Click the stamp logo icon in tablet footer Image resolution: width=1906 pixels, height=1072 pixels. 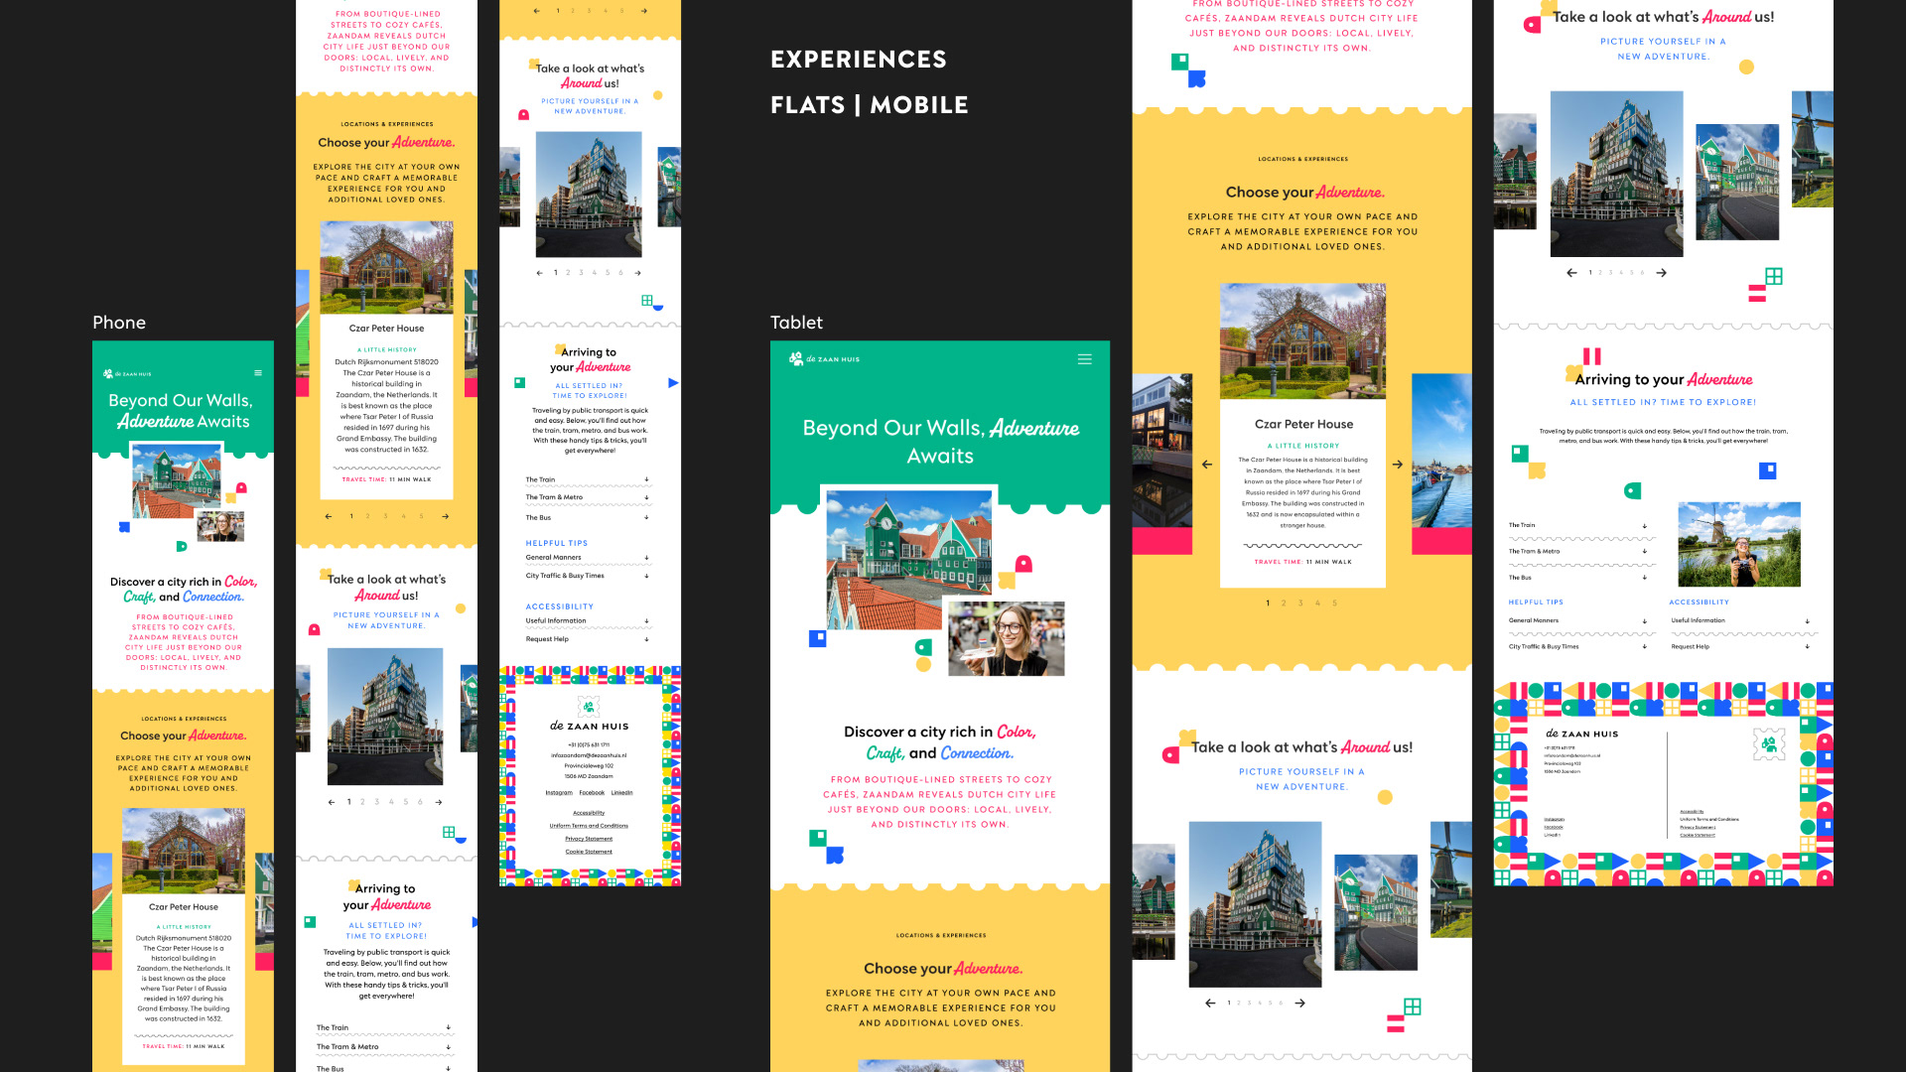[x=1768, y=743]
